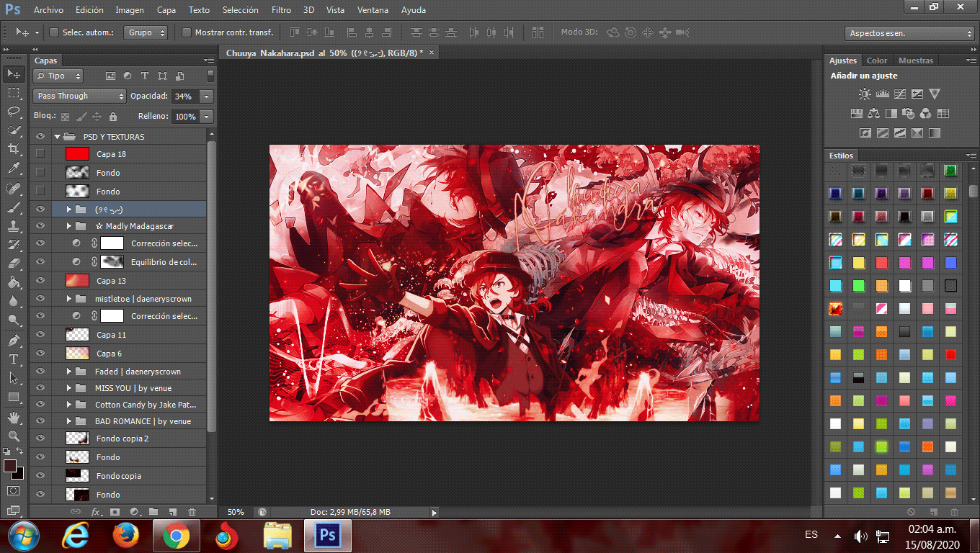Select the Crop tool
The height and width of the screenshot is (553, 980).
tap(14, 149)
